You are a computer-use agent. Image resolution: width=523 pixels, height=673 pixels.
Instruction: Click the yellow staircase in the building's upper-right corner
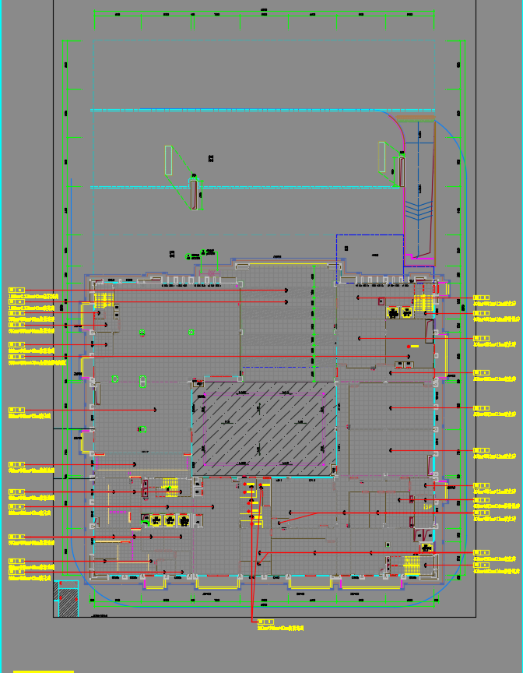[x=423, y=304]
